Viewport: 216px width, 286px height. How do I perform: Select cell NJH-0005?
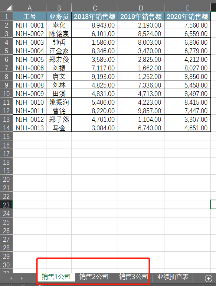(x=29, y=60)
